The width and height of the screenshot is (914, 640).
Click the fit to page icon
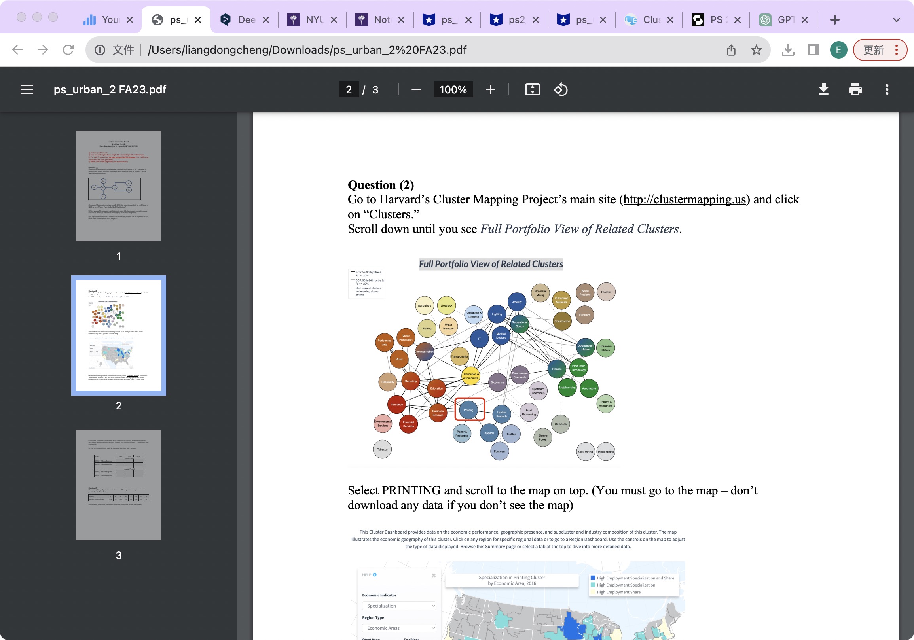[x=532, y=89]
